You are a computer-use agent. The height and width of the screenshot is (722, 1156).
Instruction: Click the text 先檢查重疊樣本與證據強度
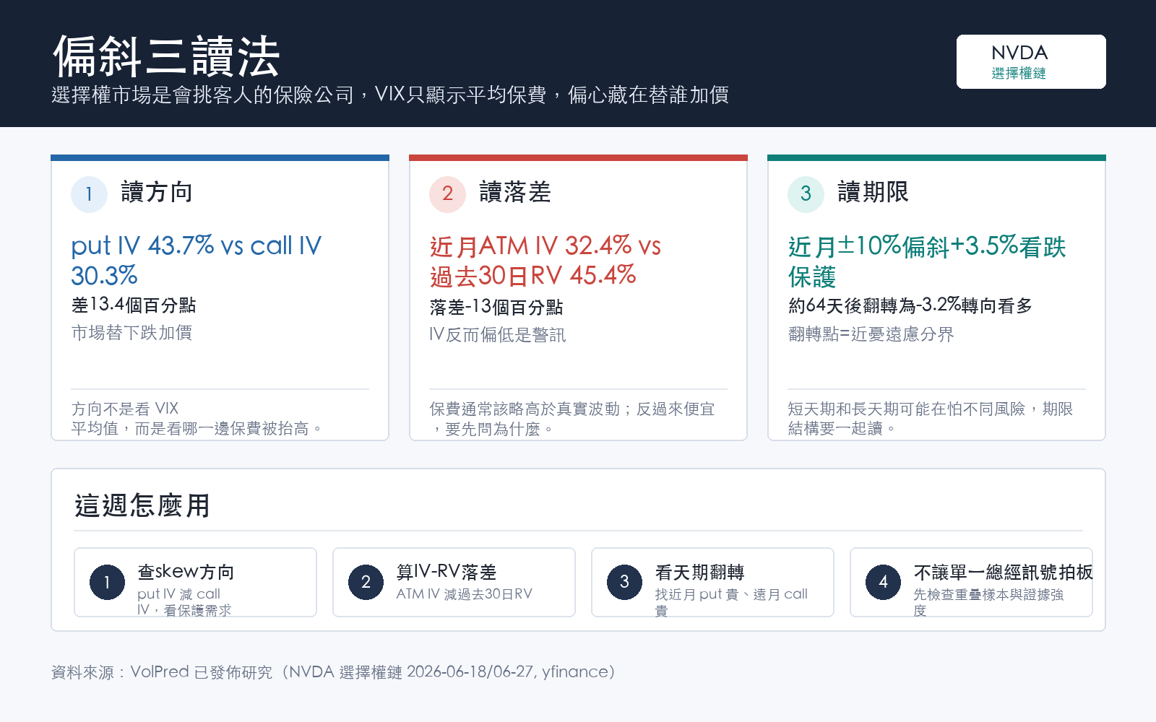988,601
